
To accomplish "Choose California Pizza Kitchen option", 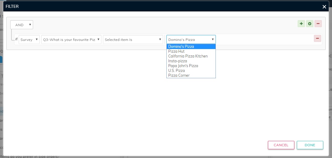I will [191, 56].
